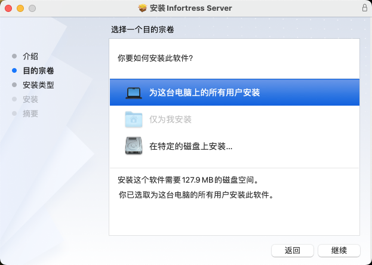The image size is (372, 265).
Task: Click the 摘要 step label in sidebar
Action: click(x=30, y=113)
